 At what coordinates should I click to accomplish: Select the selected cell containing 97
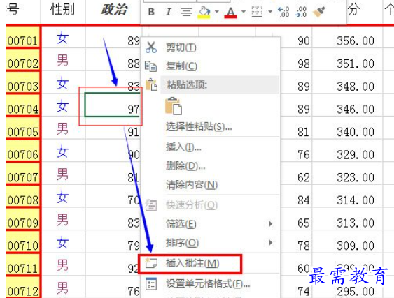pyautogui.click(x=113, y=105)
